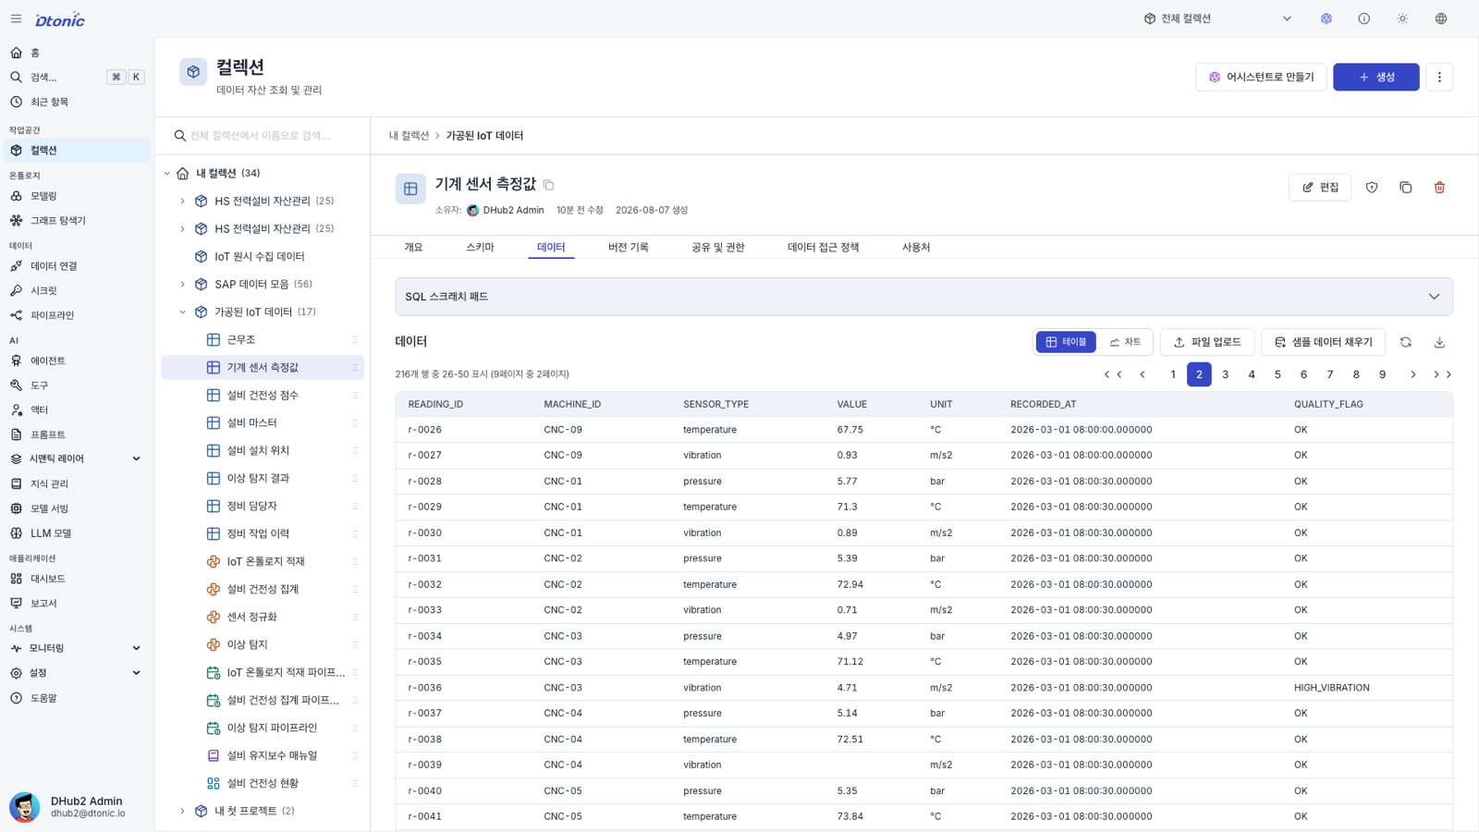
Task: Click the collection name search field
Action: pyautogui.click(x=263, y=136)
